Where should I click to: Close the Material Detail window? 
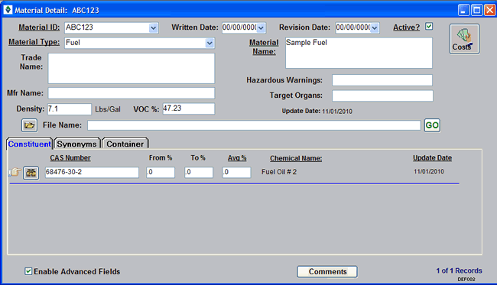point(489,10)
